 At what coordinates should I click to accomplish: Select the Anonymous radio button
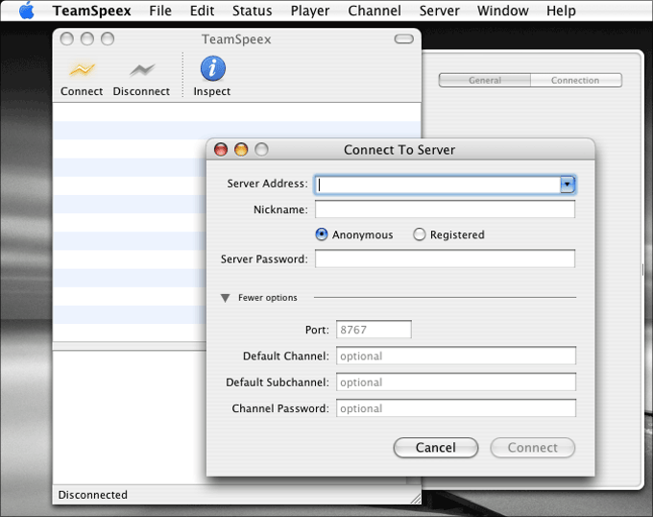coord(322,234)
